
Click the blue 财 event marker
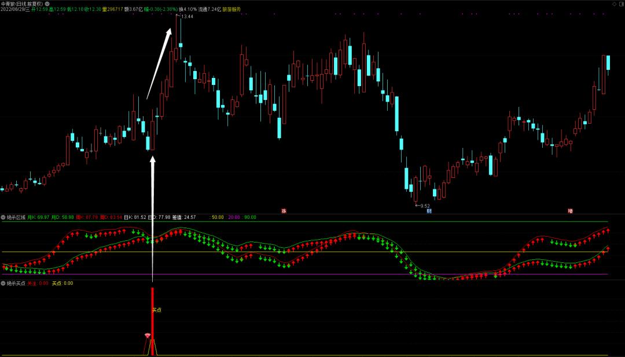[x=429, y=211]
